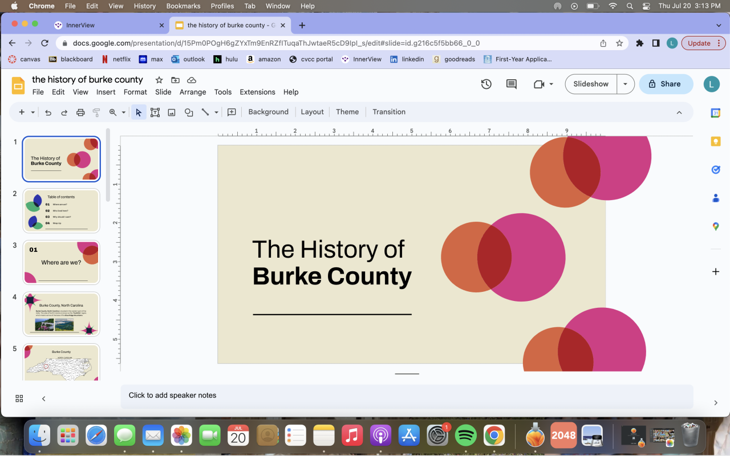Select the text box tool
730x456 pixels.
click(155, 112)
